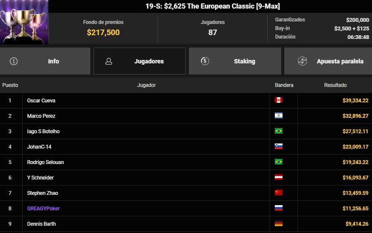The width and height of the screenshot is (372, 233).
Task: Open the Info tab
Action: point(45,61)
